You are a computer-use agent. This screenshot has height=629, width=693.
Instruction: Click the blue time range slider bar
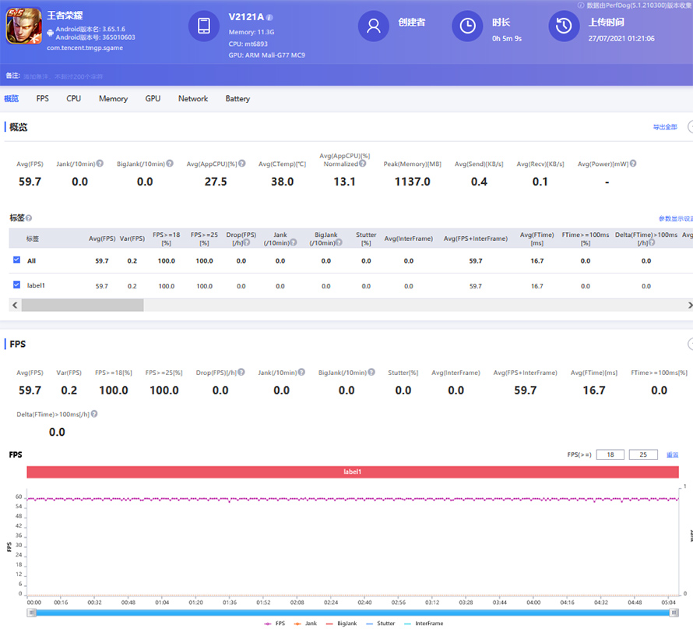point(353,613)
